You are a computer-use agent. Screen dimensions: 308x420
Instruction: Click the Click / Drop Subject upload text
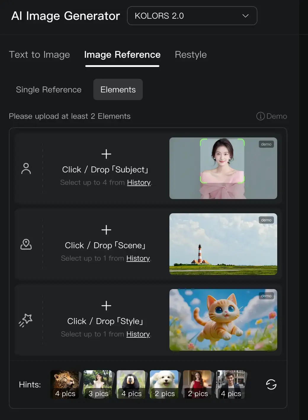105,169
